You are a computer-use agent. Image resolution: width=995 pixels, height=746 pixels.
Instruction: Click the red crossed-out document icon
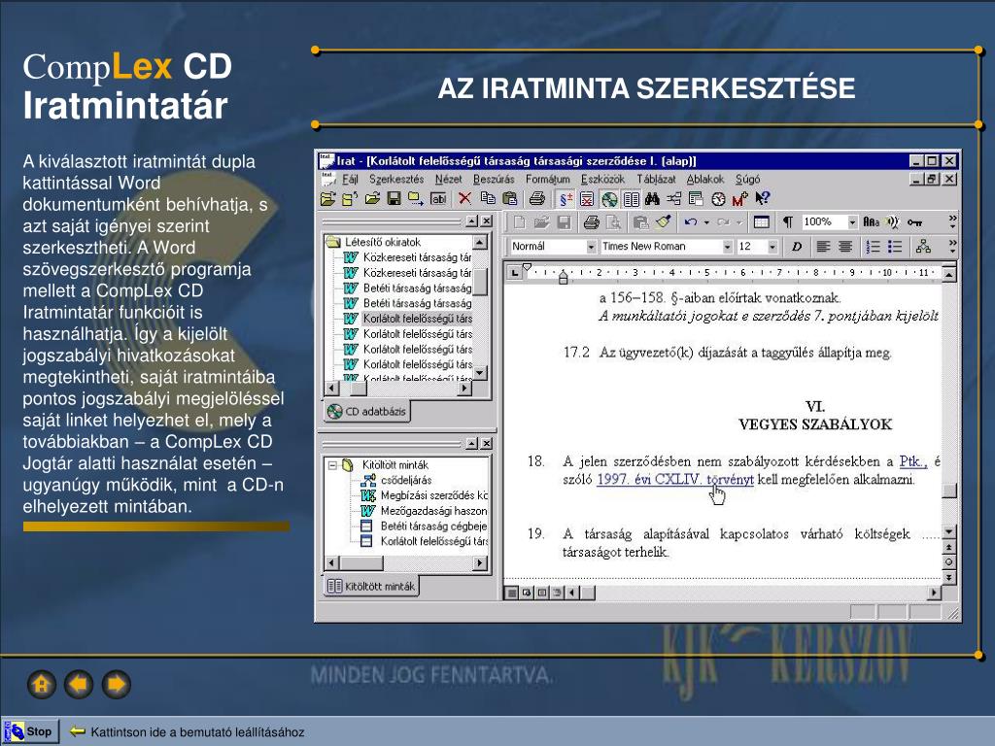[587, 199]
